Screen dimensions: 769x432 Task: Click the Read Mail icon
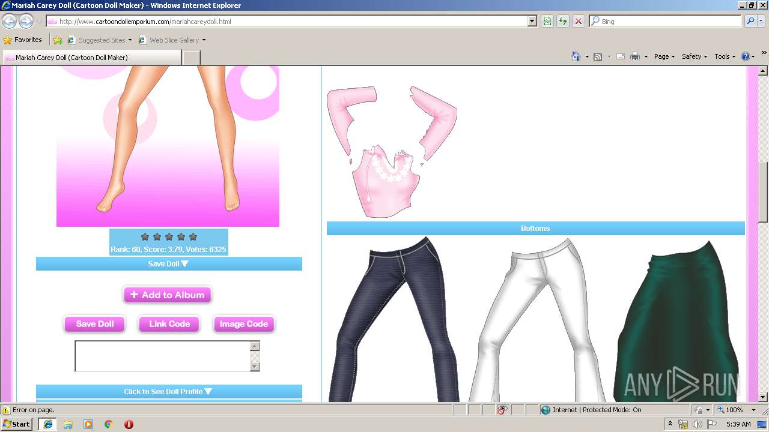(x=620, y=56)
